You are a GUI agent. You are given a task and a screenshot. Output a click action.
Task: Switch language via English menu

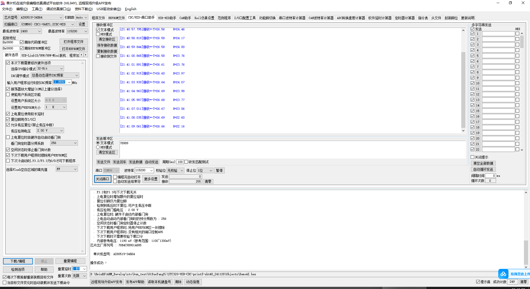point(131,9)
